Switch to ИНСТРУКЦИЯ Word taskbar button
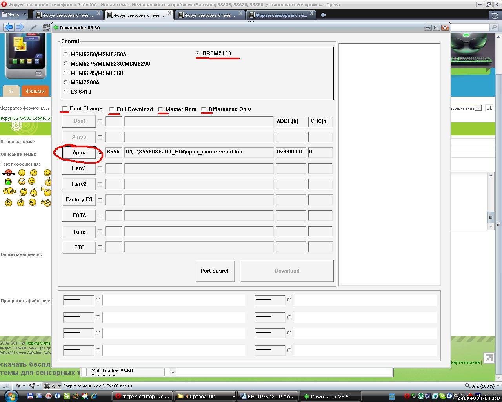Viewport: 502px width, 402px height. click(268, 396)
